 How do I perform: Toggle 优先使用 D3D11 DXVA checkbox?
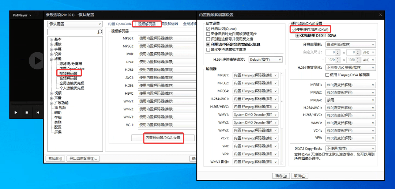(297, 35)
